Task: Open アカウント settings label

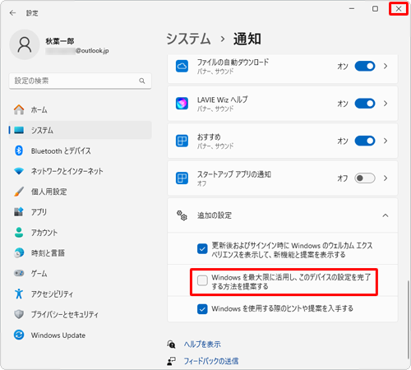Action: click(x=44, y=233)
